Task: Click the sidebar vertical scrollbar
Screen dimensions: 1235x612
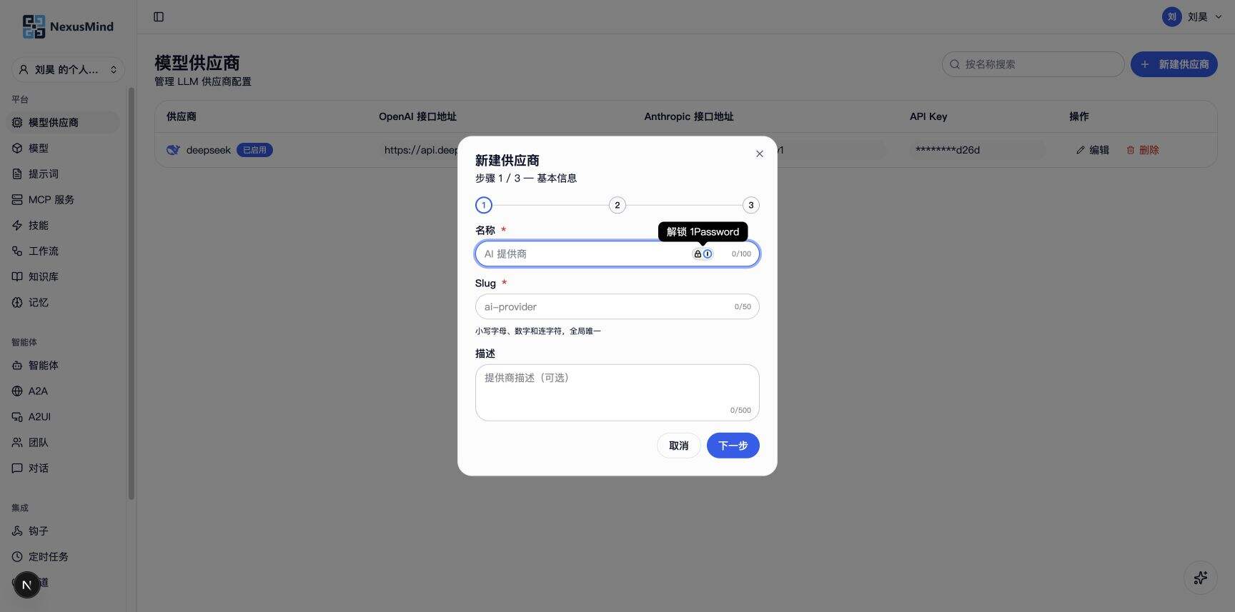Action: 132,293
